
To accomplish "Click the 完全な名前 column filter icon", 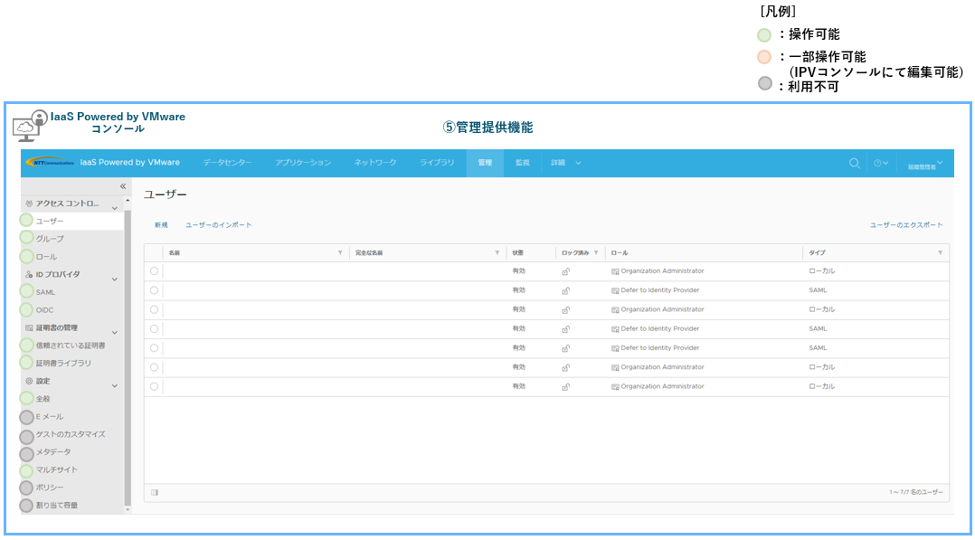I will tap(497, 253).
